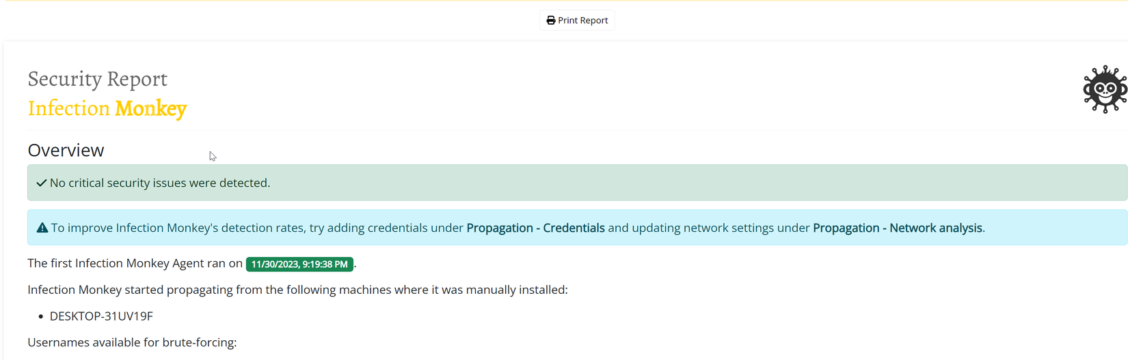Click the checkmark icon in the green alert

click(42, 183)
